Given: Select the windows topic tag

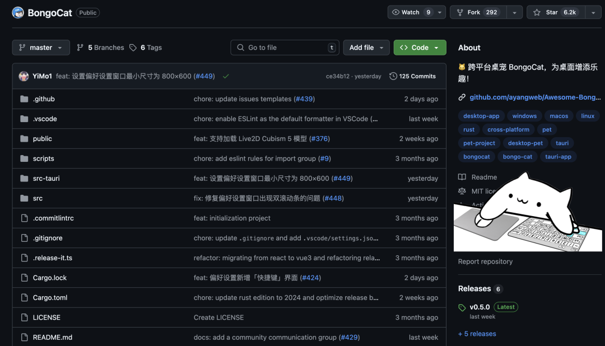Looking at the screenshot, I should [x=524, y=116].
